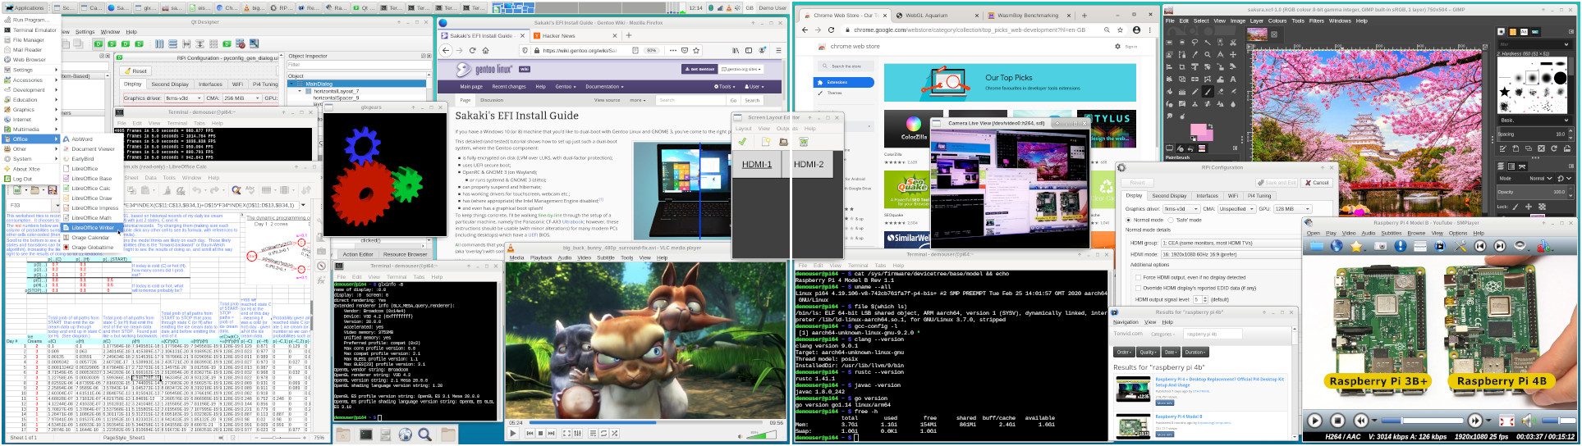1582x446 pixels.
Task: Select Normal mode radio button
Action: pos(1128,220)
